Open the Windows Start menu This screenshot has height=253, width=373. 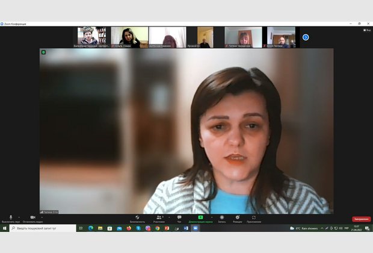tap(4, 228)
